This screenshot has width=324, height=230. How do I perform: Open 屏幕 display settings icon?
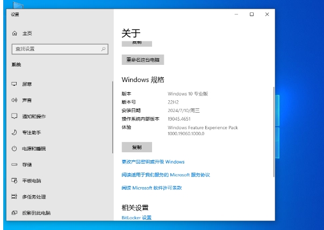(x=15, y=85)
